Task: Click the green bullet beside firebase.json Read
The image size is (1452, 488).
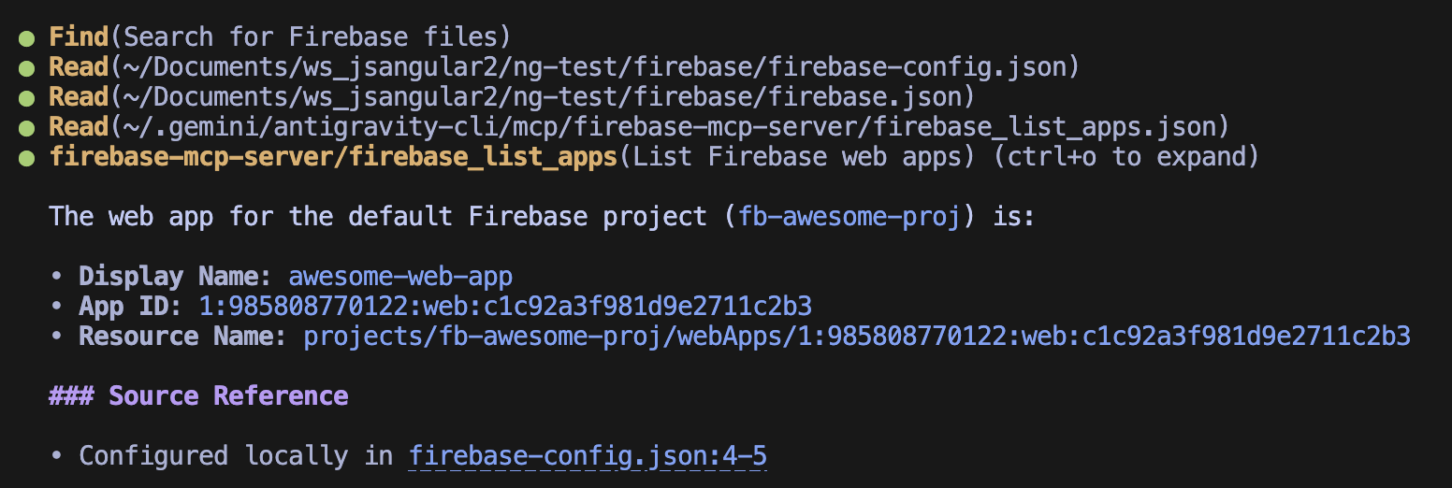Action: (x=27, y=98)
